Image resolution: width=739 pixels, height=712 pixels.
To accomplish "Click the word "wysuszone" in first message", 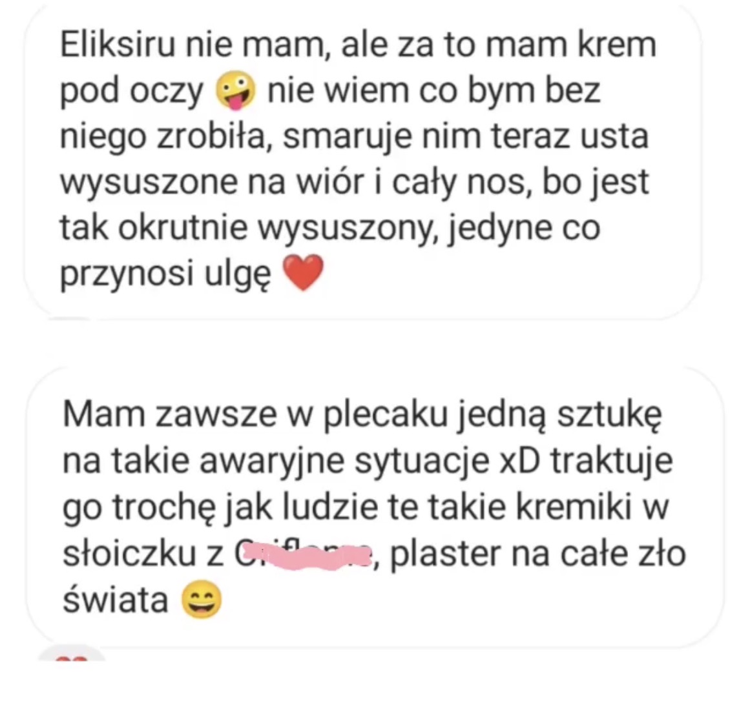I will coord(149,183).
